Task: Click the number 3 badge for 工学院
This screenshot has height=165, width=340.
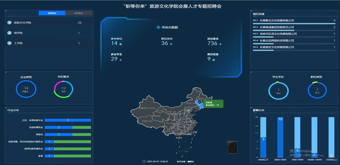Action: [x=9, y=43]
